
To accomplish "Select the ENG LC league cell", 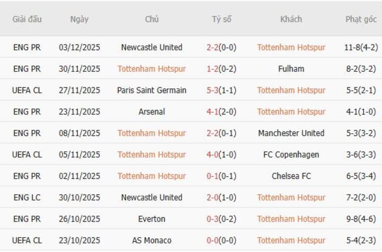I will point(27,197).
